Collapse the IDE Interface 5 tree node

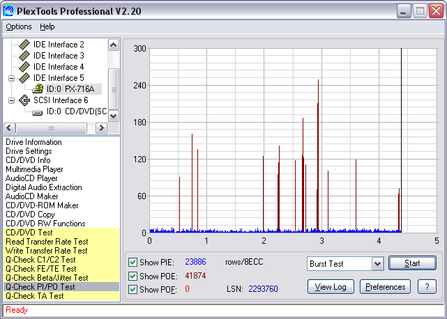[11, 78]
